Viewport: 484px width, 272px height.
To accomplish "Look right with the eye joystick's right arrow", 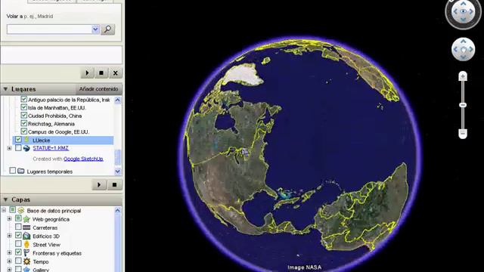I will click(x=471, y=12).
